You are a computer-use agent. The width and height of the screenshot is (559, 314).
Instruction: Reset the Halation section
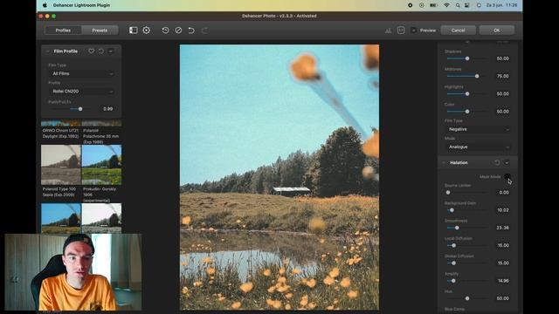point(497,163)
